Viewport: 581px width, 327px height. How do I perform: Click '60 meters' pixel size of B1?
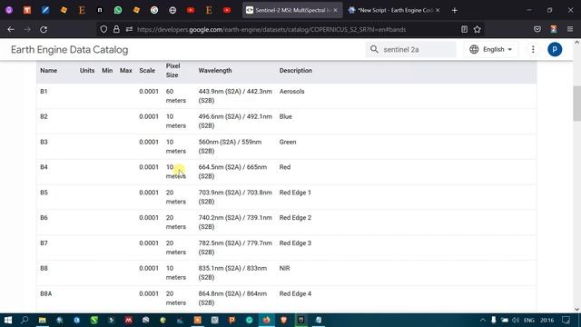(175, 95)
